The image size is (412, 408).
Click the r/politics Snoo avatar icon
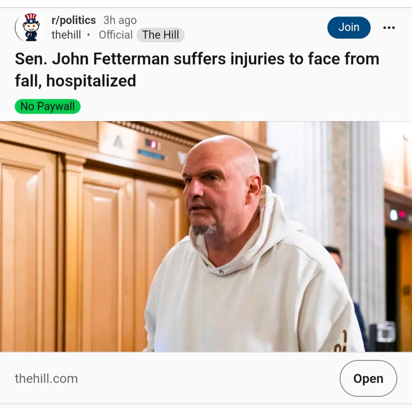[29, 28]
